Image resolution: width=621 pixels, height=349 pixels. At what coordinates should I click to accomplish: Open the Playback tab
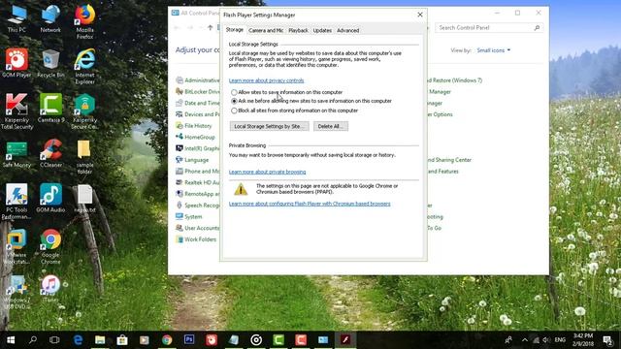tap(298, 30)
